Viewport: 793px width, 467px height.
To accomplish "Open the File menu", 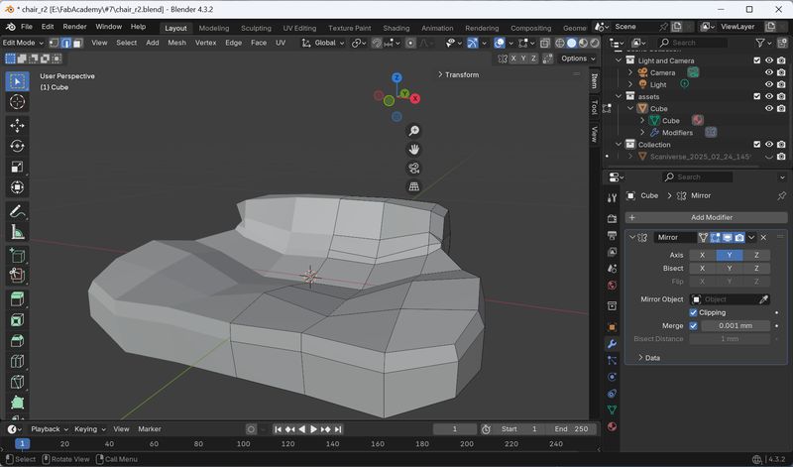I will tap(27, 27).
